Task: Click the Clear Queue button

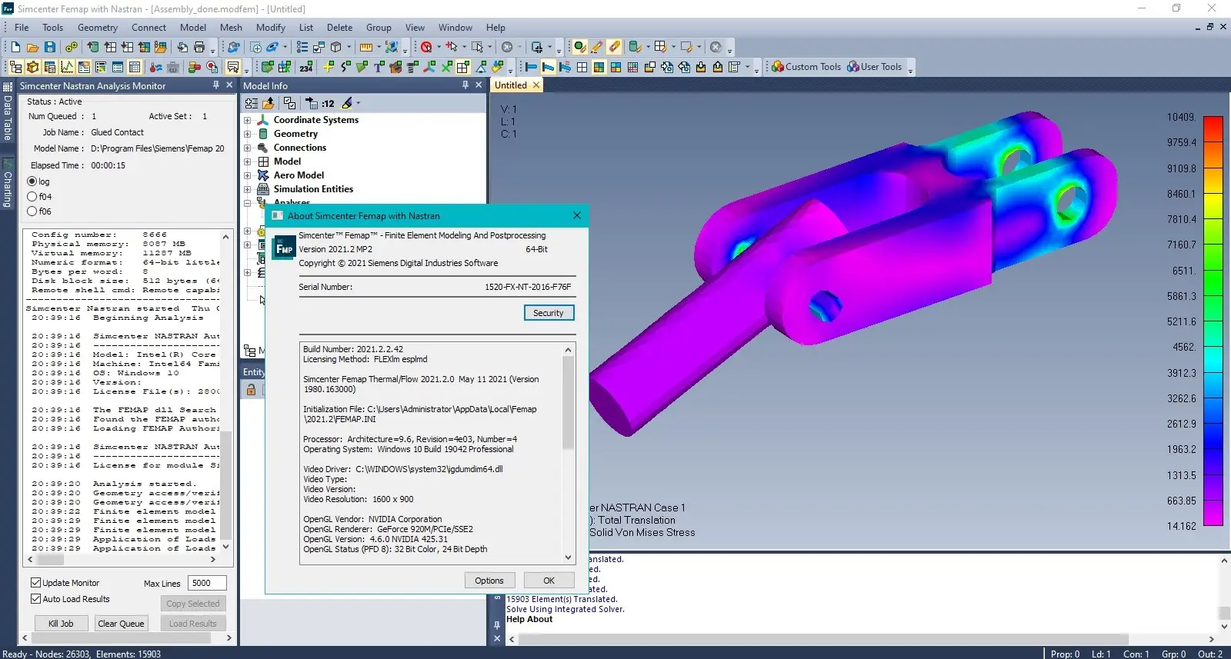Action: coord(121,624)
